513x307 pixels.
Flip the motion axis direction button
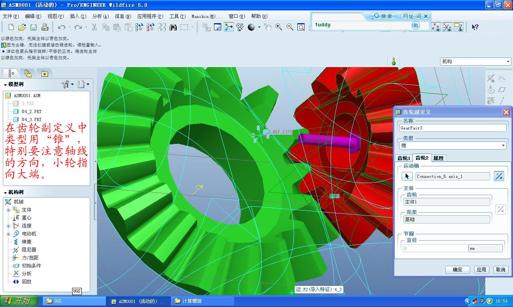click(x=499, y=176)
